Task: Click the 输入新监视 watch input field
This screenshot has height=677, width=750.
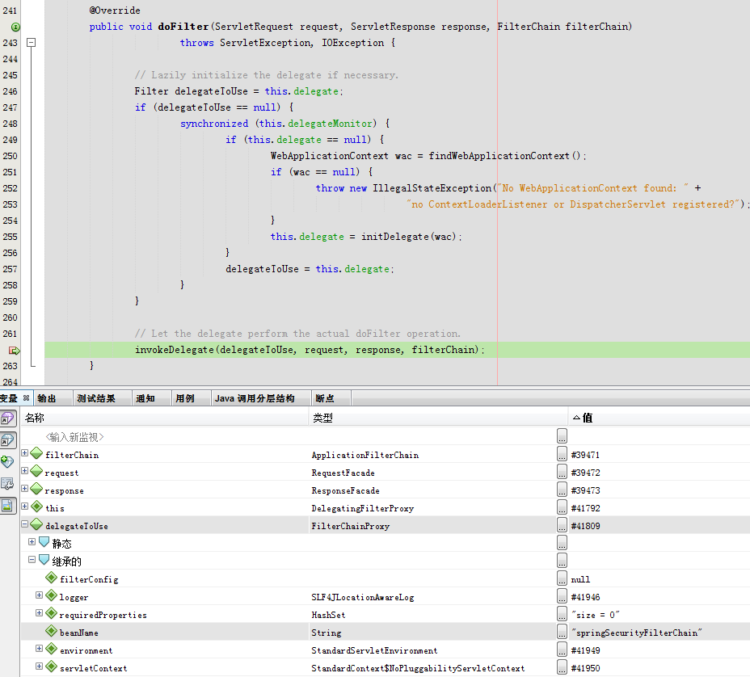Action: tap(74, 437)
